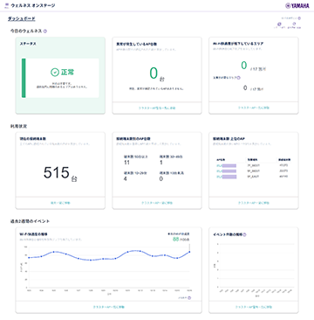Image resolution: width=314 pixels, height=320 pixels.
Task: Click the 88 score above quality chart
Action: [175, 240]
